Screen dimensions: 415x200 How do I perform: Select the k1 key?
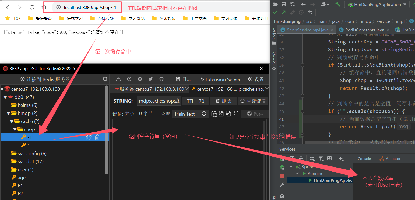(17, 186)
